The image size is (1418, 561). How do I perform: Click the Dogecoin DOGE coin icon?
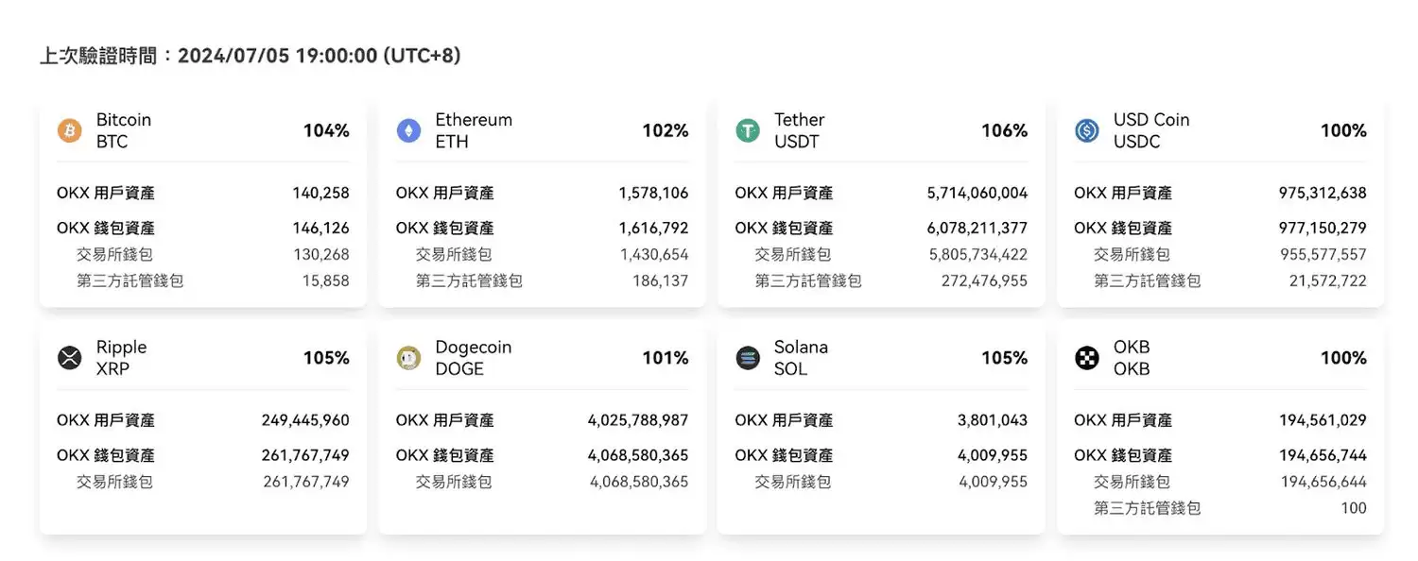point(407,358)
